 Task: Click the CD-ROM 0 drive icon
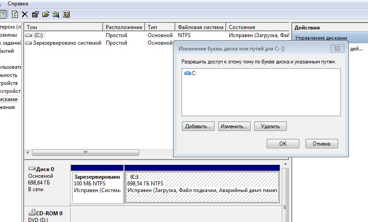pos(32,213)
